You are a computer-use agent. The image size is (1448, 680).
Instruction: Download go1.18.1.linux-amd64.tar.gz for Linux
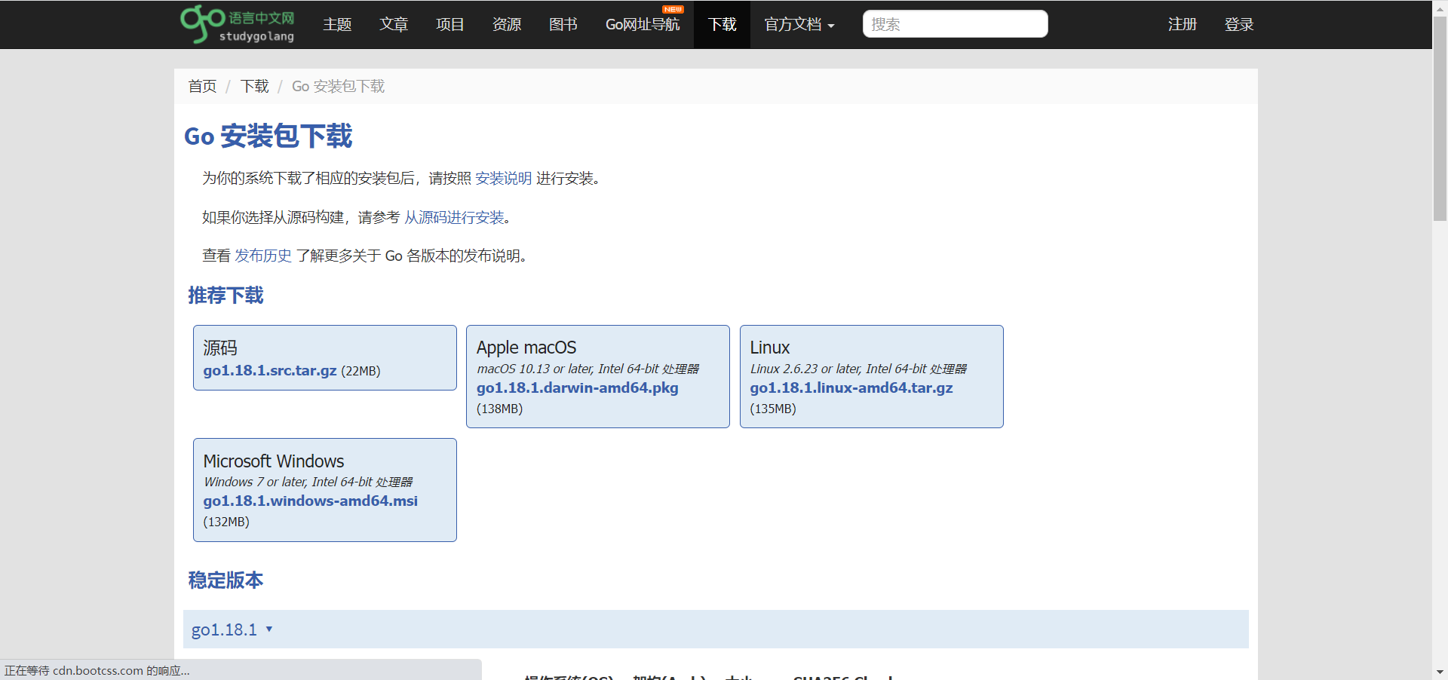[851, 388]
